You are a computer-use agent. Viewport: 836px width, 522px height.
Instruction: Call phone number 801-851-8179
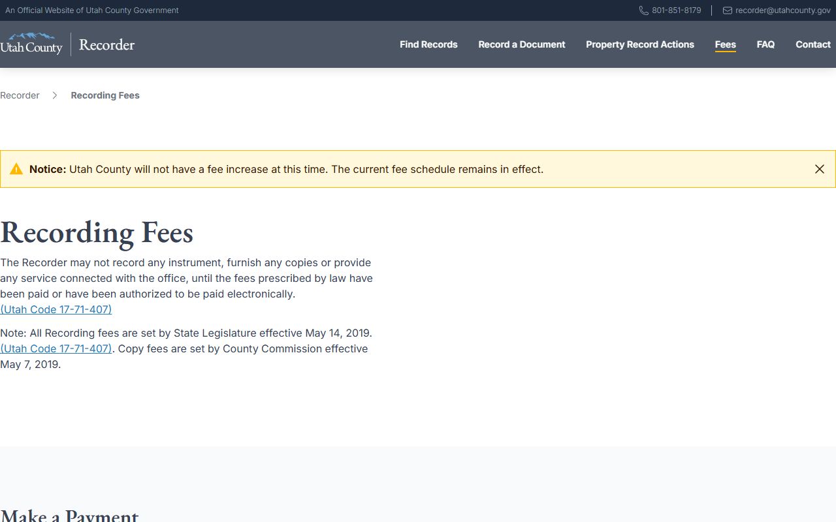[x=677, y=10]
